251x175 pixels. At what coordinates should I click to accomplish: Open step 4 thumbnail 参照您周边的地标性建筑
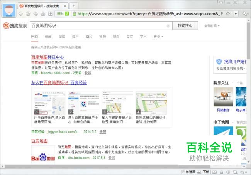(151, 103)
